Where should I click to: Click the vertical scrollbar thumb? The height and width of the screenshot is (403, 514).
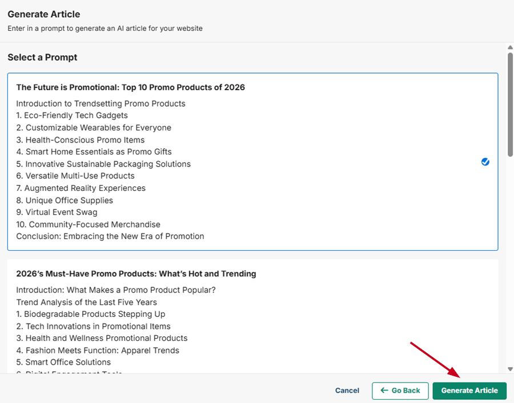(x=510, y=103)
